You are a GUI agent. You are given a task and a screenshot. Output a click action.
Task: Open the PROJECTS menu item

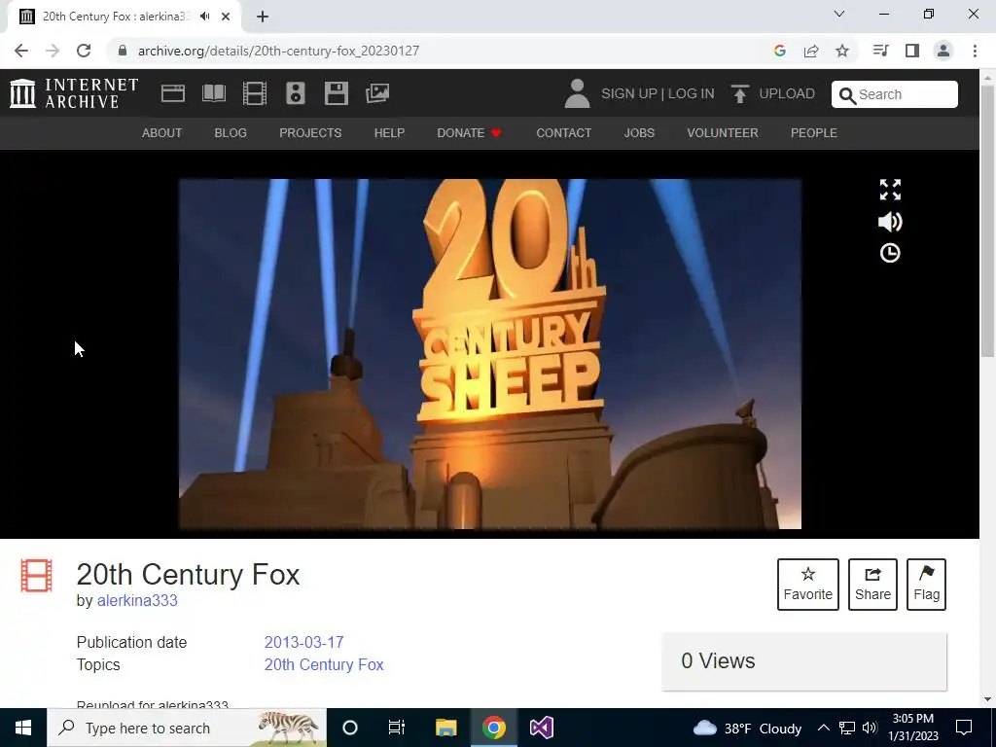(310, 132)
